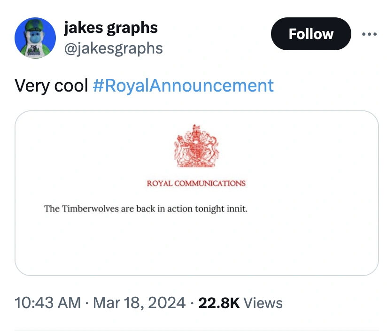
Task: Click the word "innit" in the announcement
Action: point(237,208)
